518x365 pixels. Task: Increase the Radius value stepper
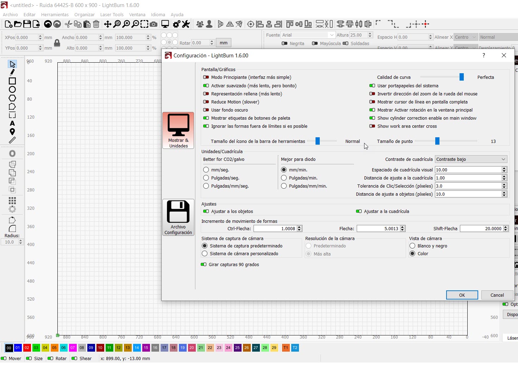(20, 240)
